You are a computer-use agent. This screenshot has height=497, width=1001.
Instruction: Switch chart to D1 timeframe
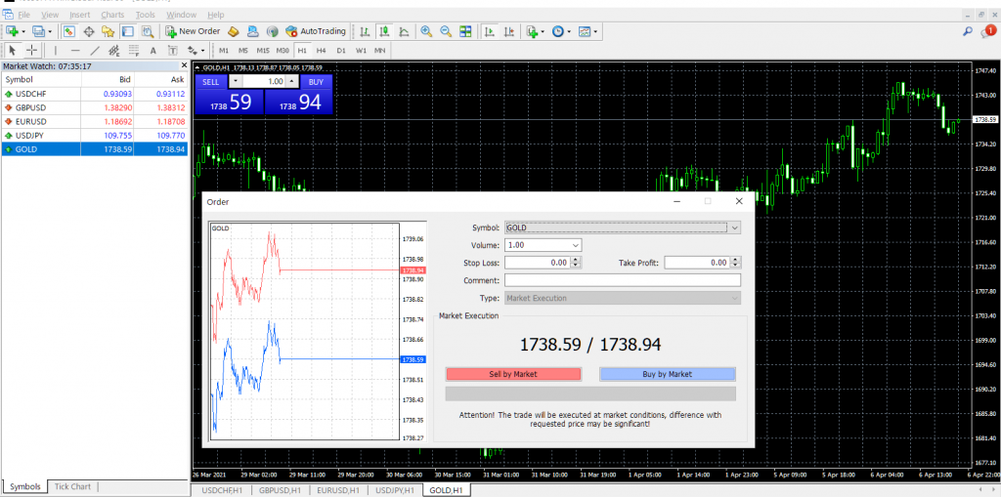tap(341, 51)
